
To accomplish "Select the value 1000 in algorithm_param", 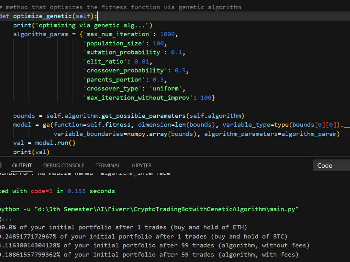I will [167, 34].
